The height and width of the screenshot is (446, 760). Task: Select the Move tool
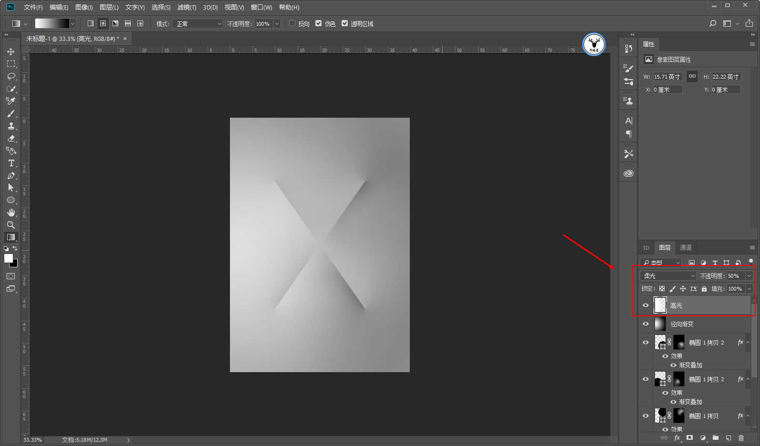pyautogui.click(x=10, y=51)
